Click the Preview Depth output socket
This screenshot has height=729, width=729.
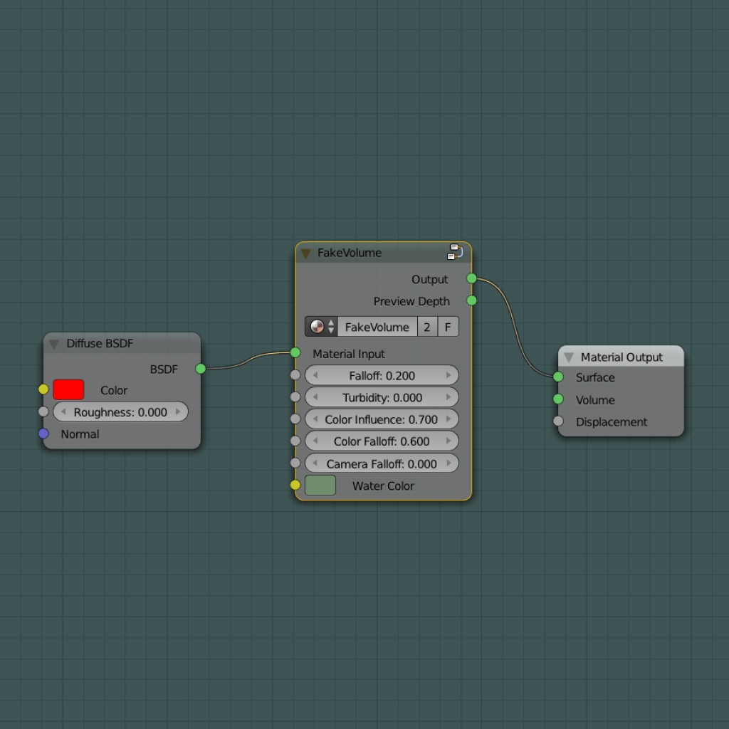pyautogui.click(x=471, y=300)
